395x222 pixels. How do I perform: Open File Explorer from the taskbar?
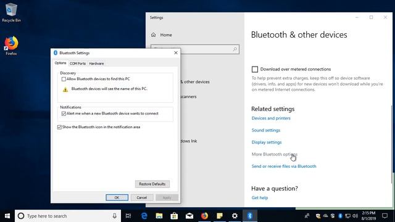tap(159, 216)
